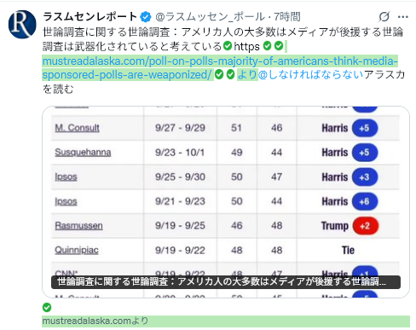Click the @ラスムッセン_ポール handle
Screen dimensions: 416x330
[x=210, y=17]
